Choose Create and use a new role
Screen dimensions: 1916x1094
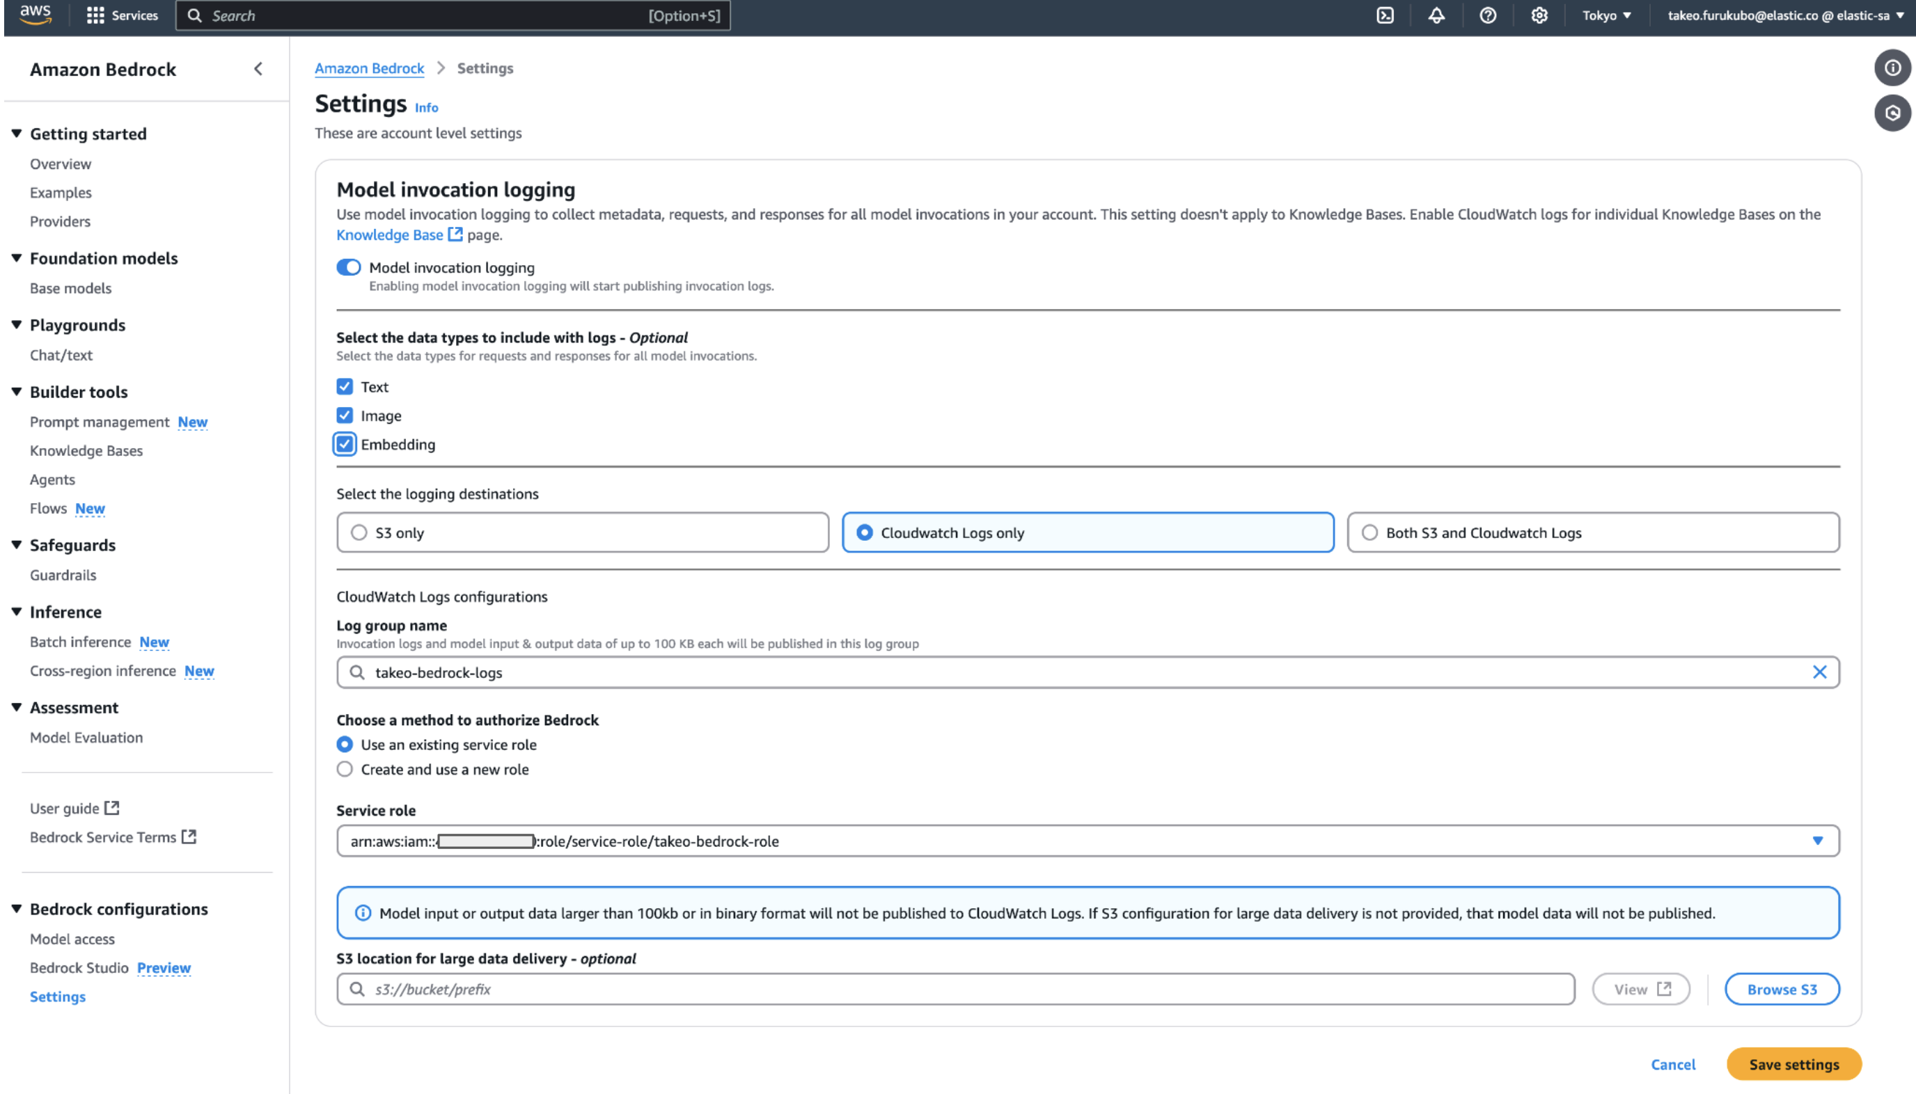click(x=344, y=770)
